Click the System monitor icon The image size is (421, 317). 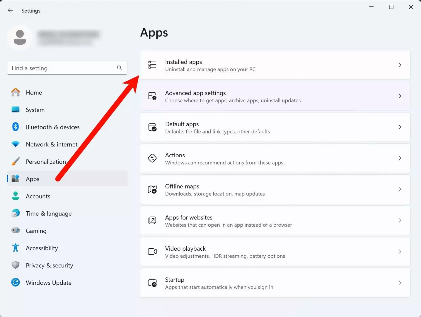(x=16, y=109)
